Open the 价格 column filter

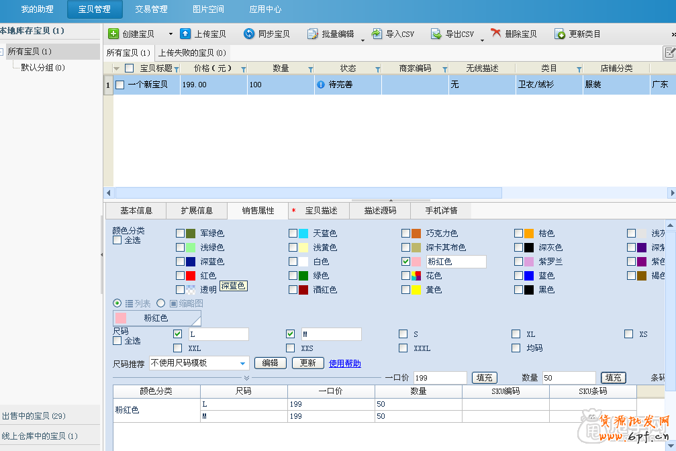coord(243,69)
